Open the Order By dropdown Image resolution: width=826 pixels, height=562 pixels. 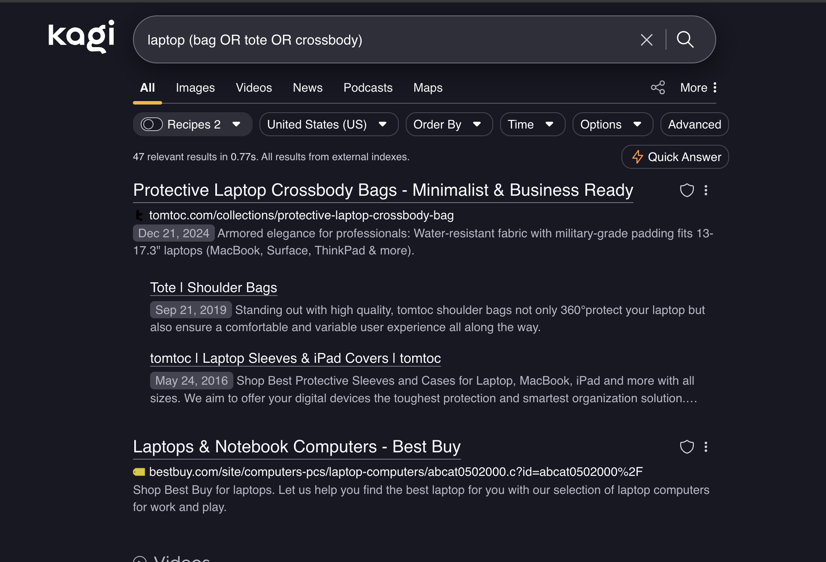449,124
